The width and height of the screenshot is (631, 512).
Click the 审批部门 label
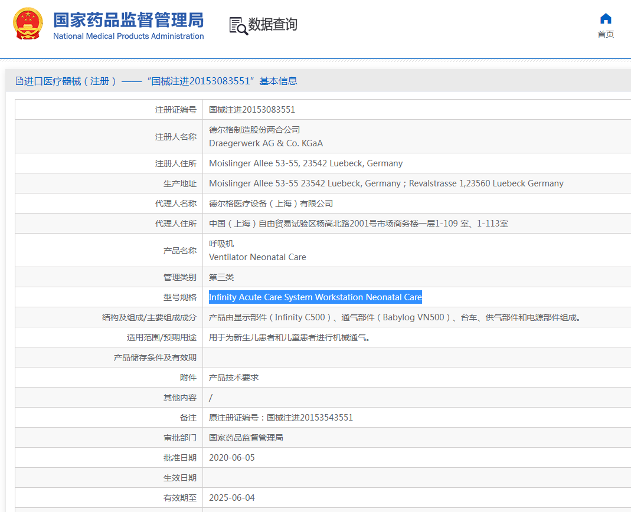coord(180,438)
